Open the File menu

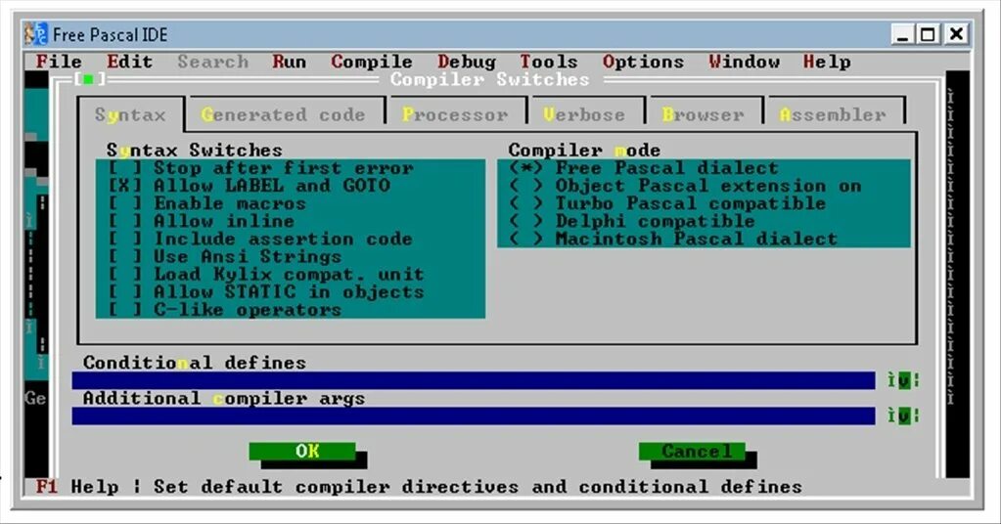59,62
